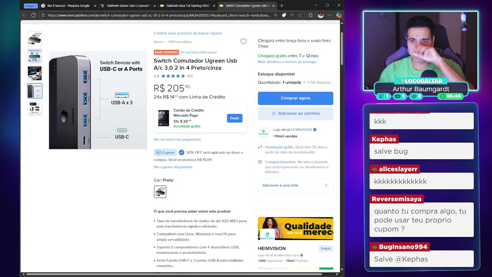Image resolution: width=492 pixels, height=277 pixels.
Task: Click the MAIS VENDIDO badge
Action: [166, 52]
